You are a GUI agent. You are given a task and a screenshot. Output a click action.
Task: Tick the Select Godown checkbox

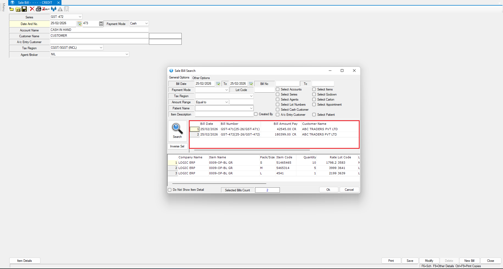(x=314, y=94)
